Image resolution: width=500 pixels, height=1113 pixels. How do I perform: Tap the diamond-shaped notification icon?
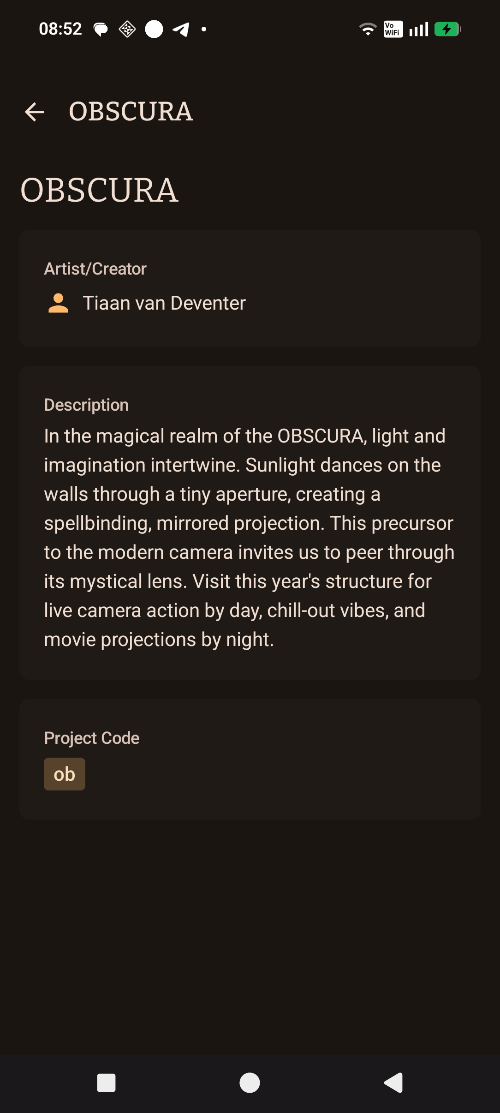[127, 30]
